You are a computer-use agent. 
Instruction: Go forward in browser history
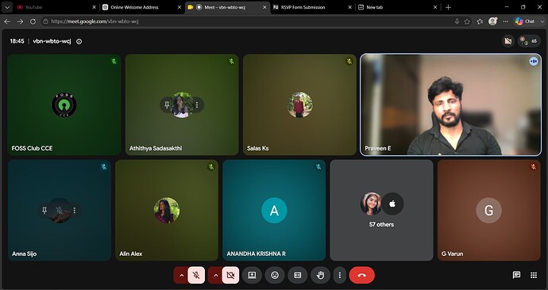click(21, 21)
